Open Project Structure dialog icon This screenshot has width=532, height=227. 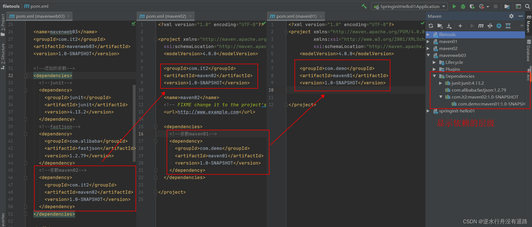point(507,6)
